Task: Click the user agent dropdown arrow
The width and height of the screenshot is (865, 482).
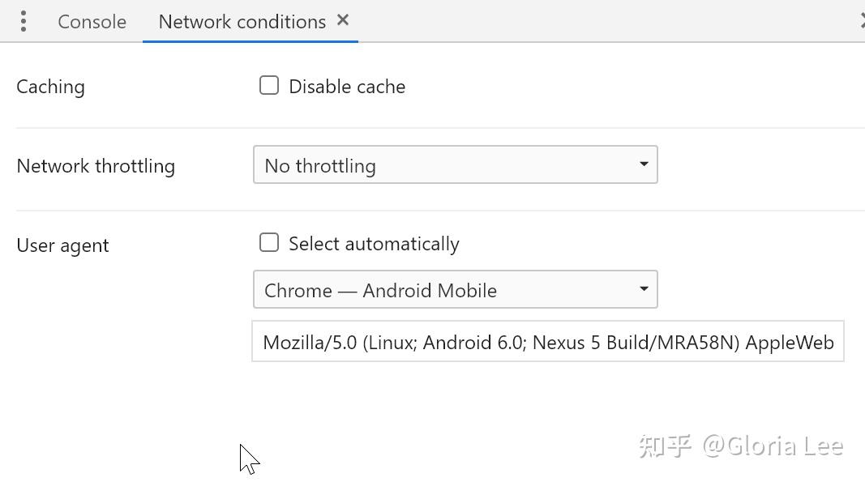Action: click(644, 289)
